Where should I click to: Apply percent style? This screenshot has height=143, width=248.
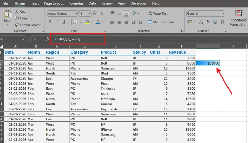click(200, 22)
